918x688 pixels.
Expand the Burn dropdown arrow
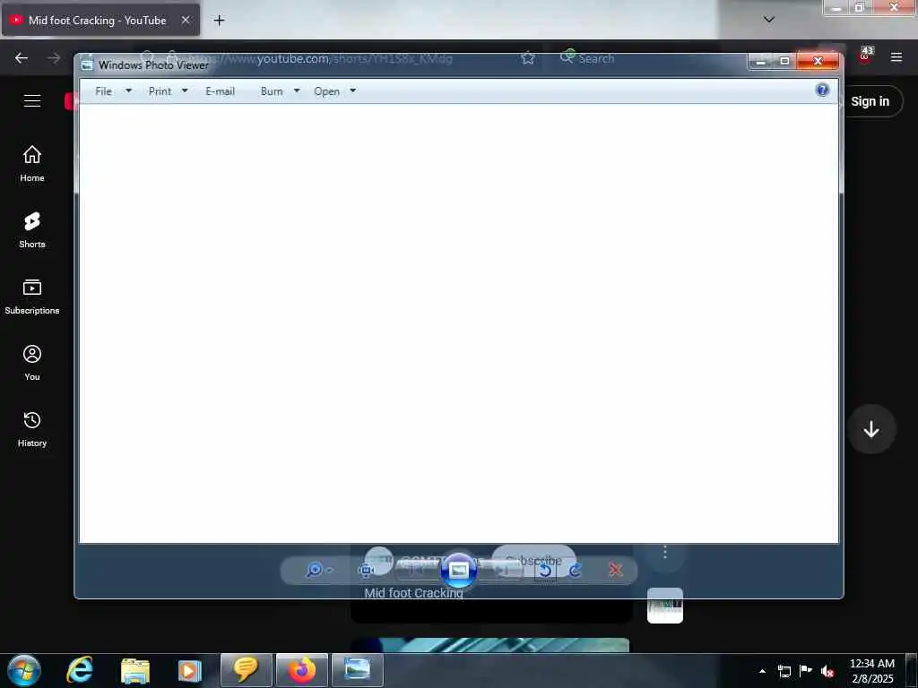[297, 90]
